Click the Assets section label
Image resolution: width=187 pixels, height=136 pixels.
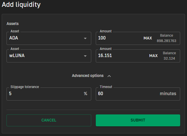(13, 24)
